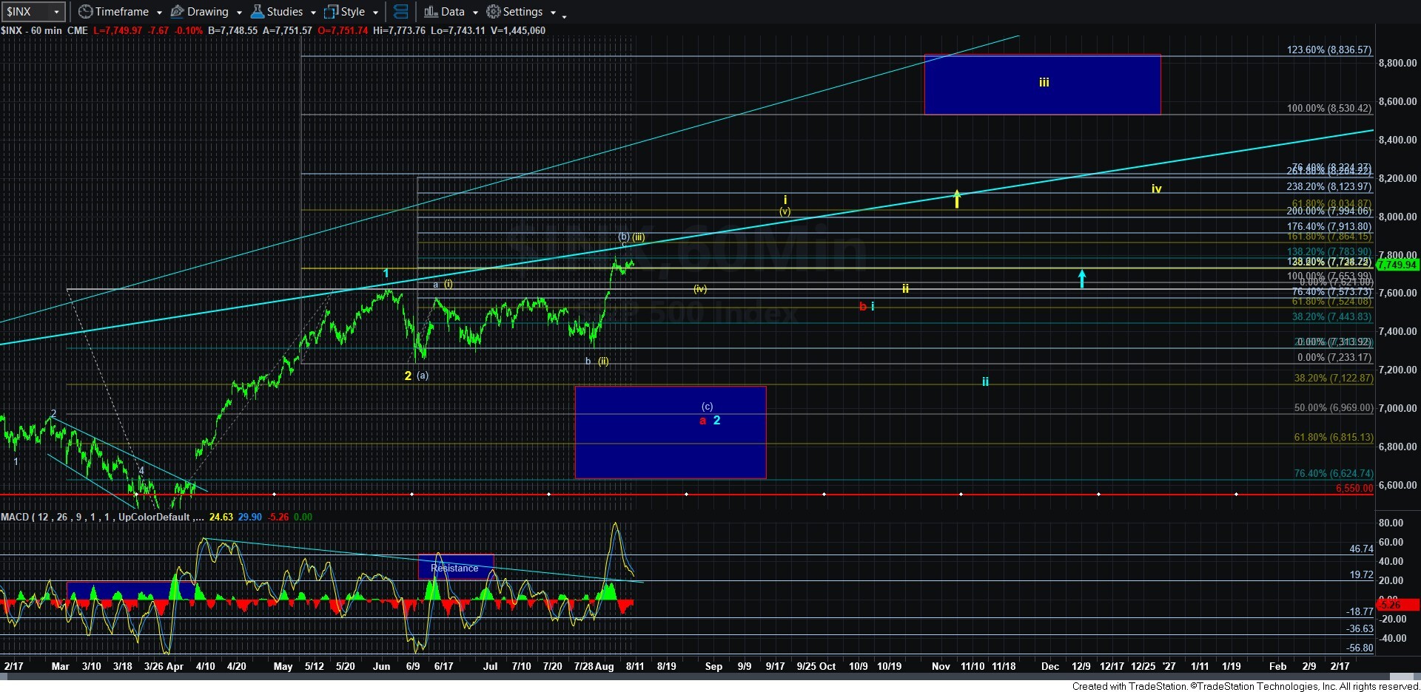Click the 7,000.00 price axis label

[x=1397, y=409]
